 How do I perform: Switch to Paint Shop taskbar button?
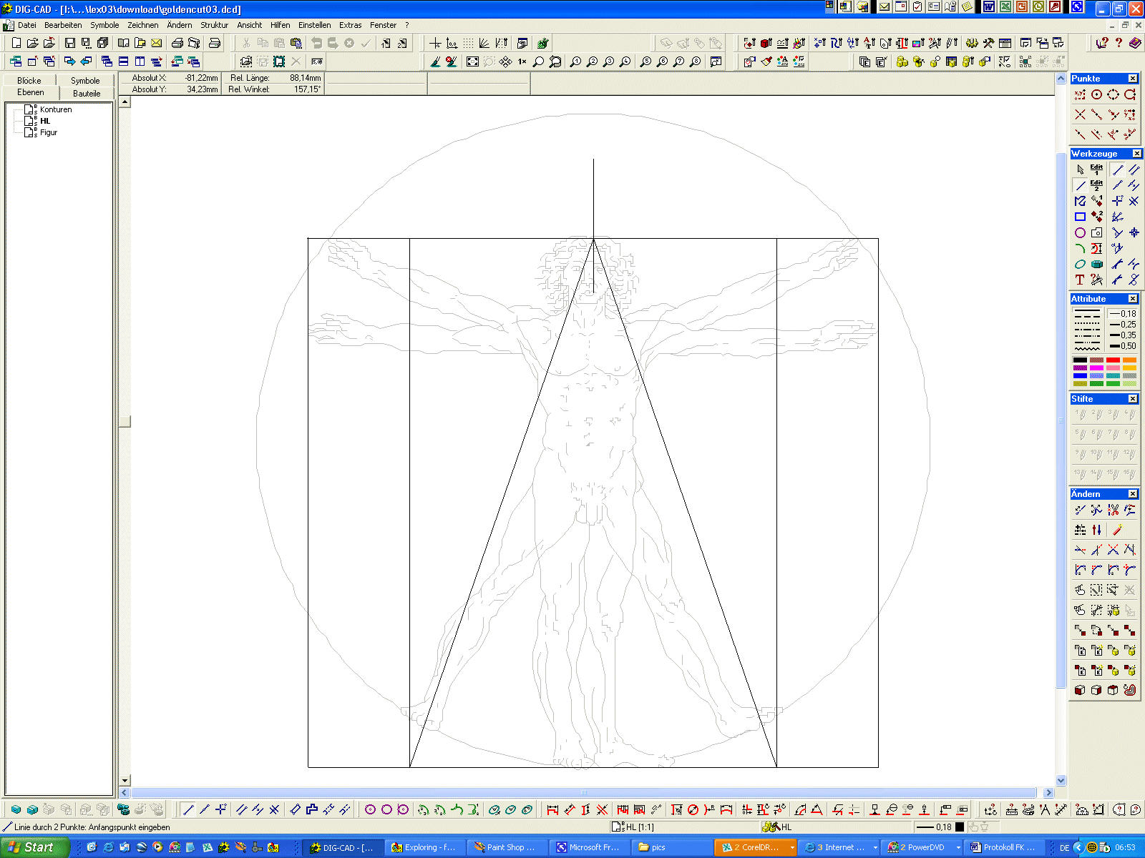(507, 847)
